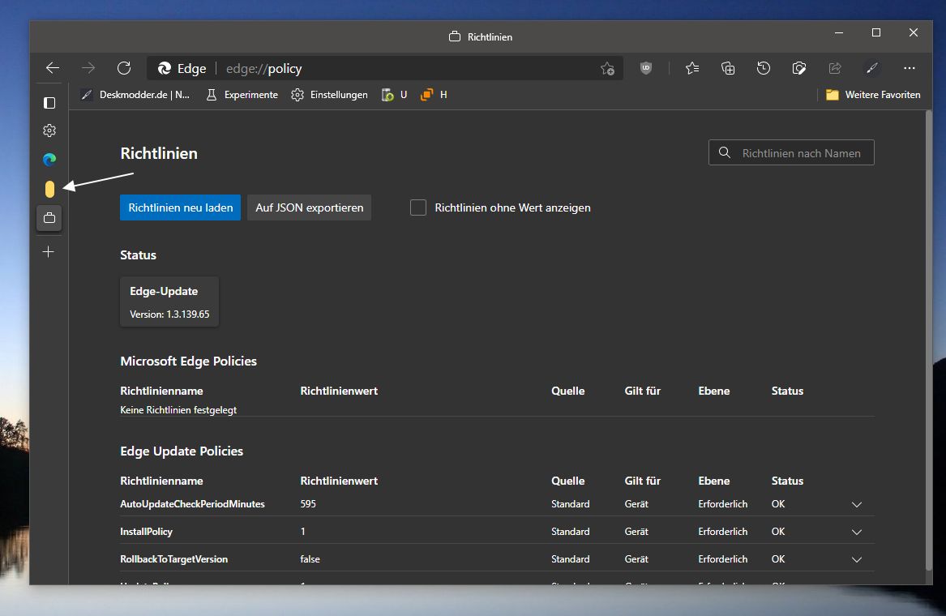Click the Richtlinien neu laden button
The height and width of the screenshot is (616, 946).
click(x=181, y=207)
